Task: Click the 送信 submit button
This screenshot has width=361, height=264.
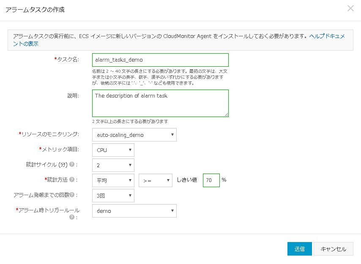Action: click(300, 249)
